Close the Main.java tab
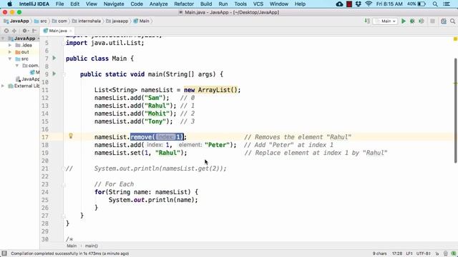This screenshot has width=458, height=257. point(70,31)
